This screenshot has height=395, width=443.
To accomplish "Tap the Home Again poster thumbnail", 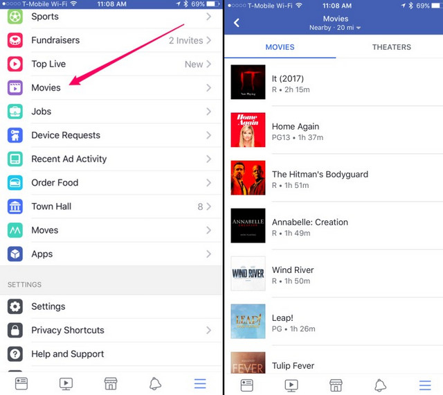I will point(248,130).
